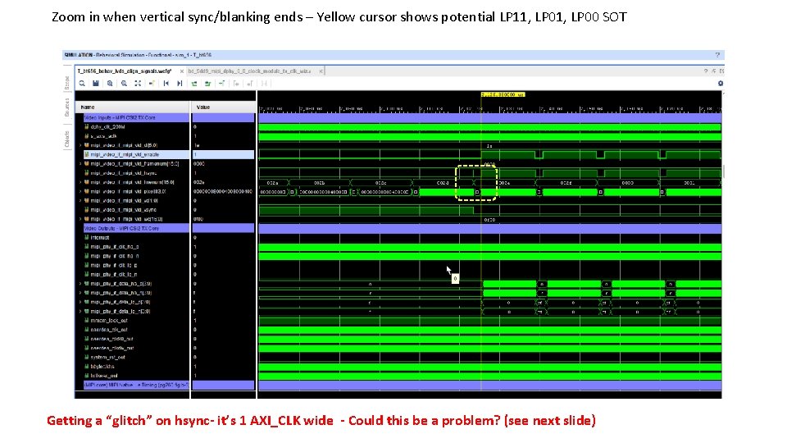This screenshot has height=443, width=787.
Task: Click the yellow cursor time flag
Action: coord(503,94)
